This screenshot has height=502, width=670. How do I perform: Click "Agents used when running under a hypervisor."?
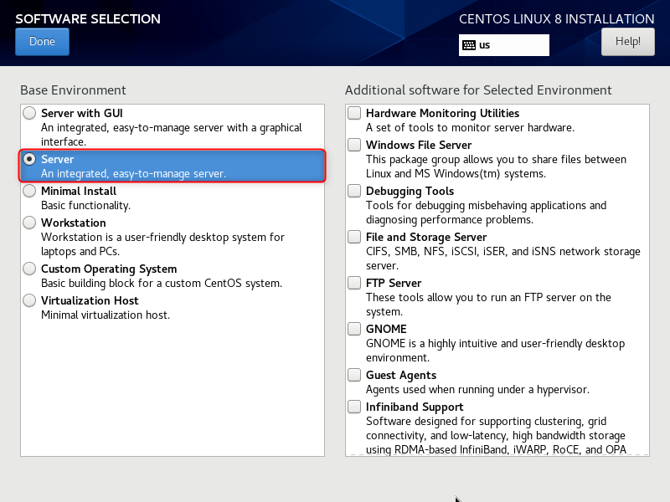[477, 390]
